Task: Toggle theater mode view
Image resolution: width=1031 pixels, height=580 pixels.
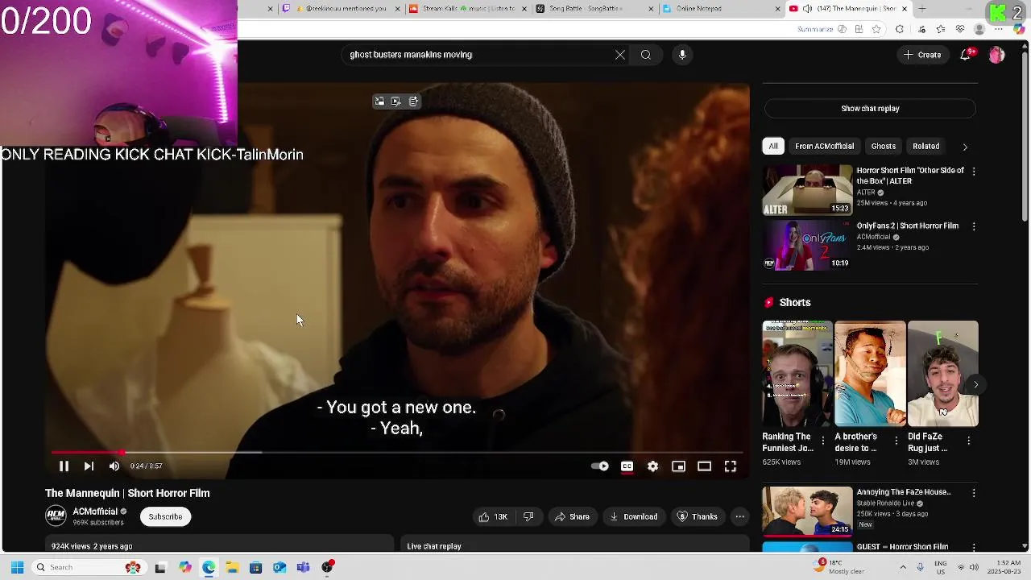Action: 704,466
